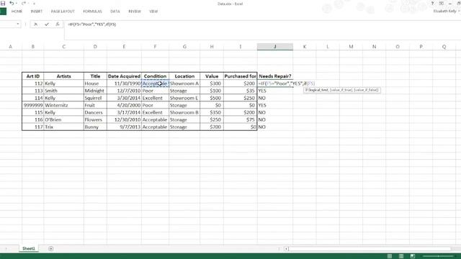The height and width of the screenshot is (259, 461).
Task: Select column M header
Action: click(351, 47)
